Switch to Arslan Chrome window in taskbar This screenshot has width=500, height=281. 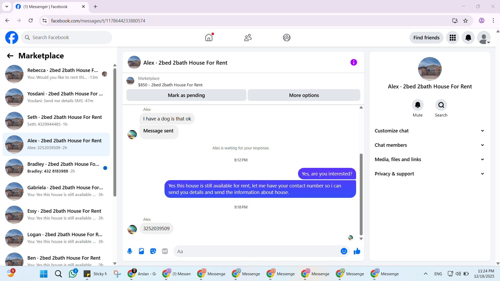coord(142,274)
